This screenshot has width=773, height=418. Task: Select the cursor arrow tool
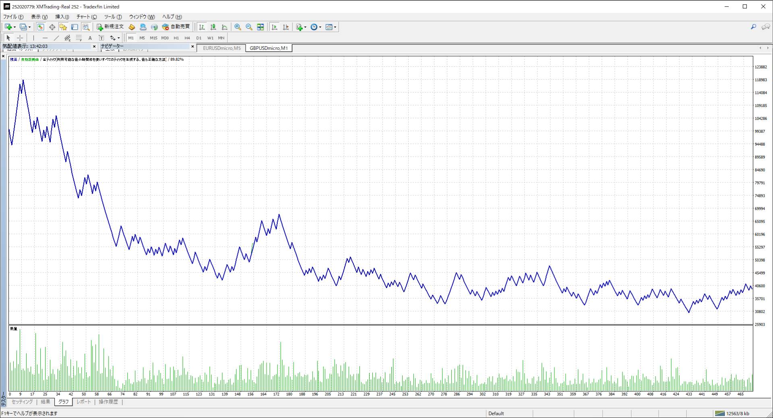coord(8,38)
